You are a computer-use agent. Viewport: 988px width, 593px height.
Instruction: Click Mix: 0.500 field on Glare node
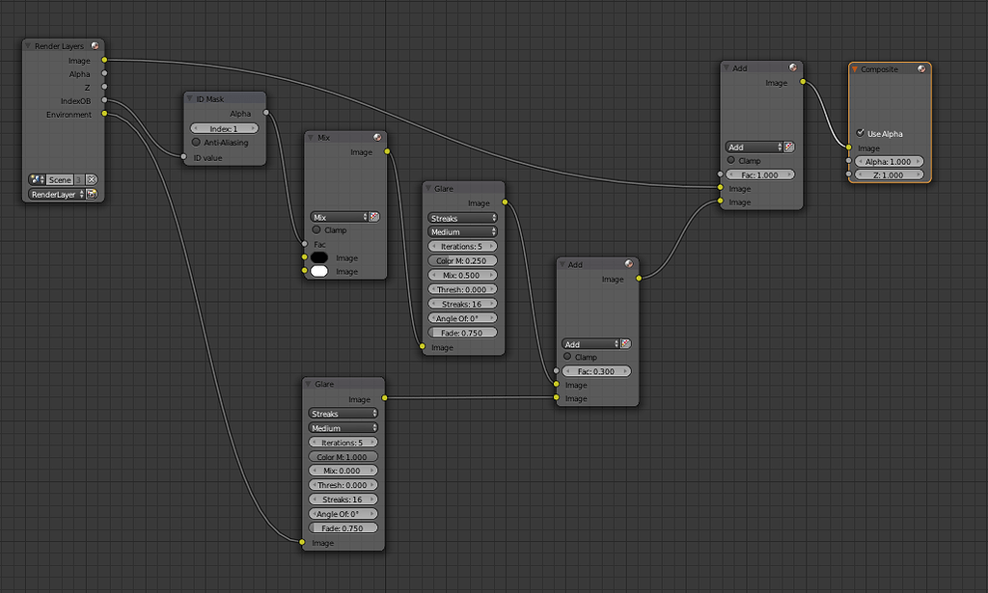pos(462,275)
